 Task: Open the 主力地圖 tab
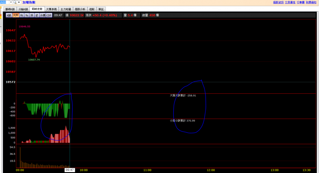click(66, 9)
